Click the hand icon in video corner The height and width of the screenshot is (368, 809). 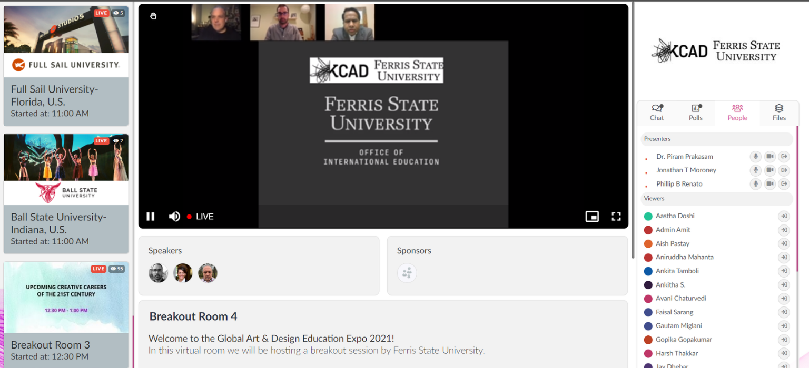tap(153, 16)
